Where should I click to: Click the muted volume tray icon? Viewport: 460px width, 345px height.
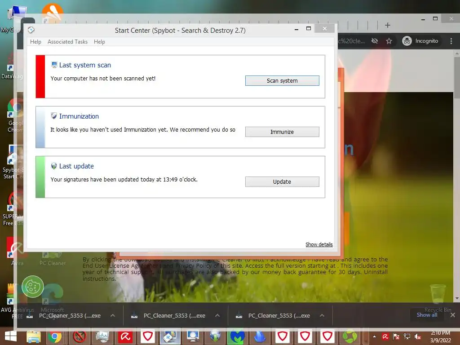417,336
